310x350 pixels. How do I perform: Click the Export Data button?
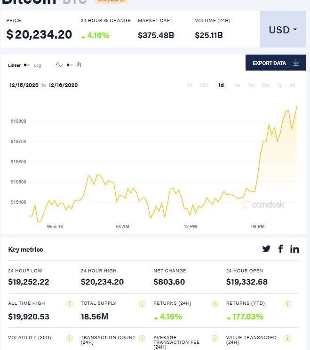(275, 63)
